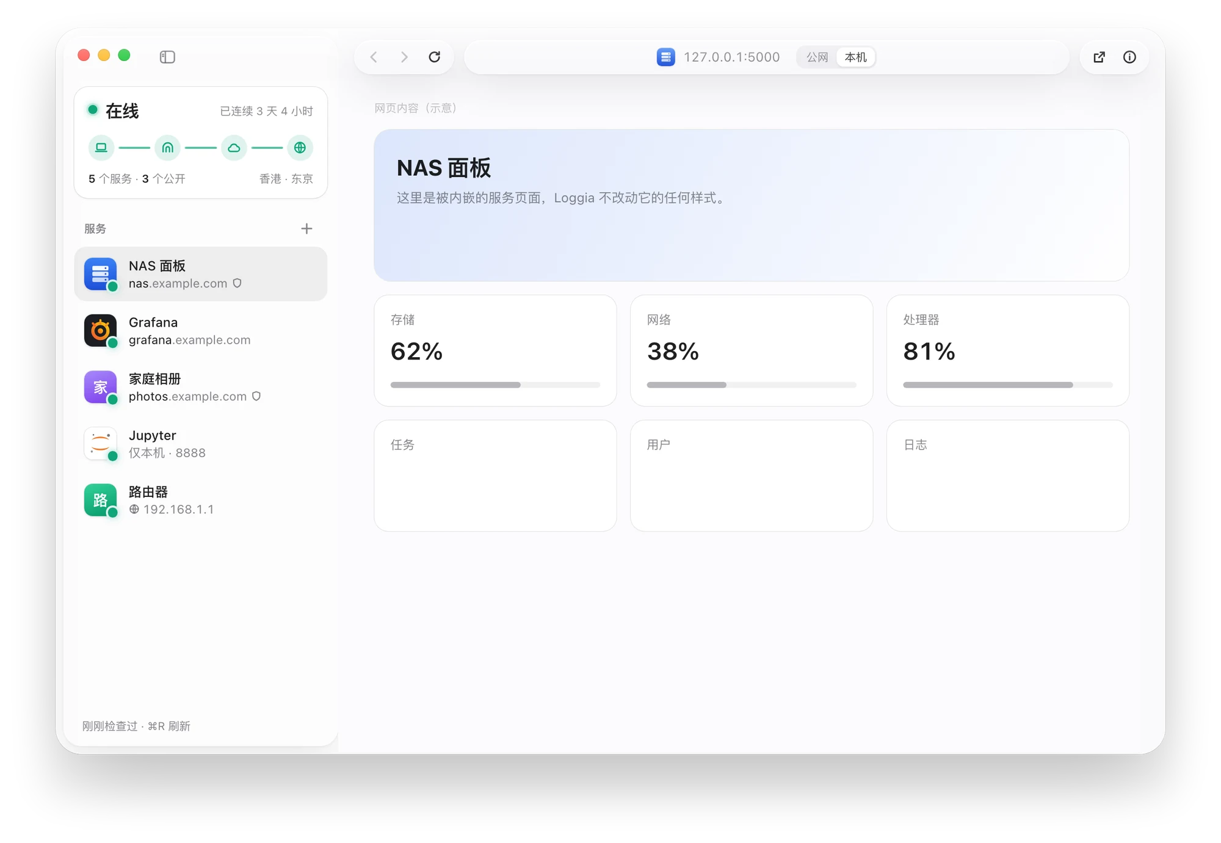The width and height of the screenshot is (1221, 843).
Task: Go forward with the right arrow
Action: click(x=404, y=57)
